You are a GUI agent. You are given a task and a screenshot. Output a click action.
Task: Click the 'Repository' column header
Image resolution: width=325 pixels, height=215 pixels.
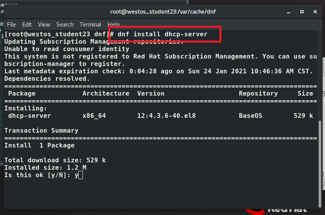(258, 93)
